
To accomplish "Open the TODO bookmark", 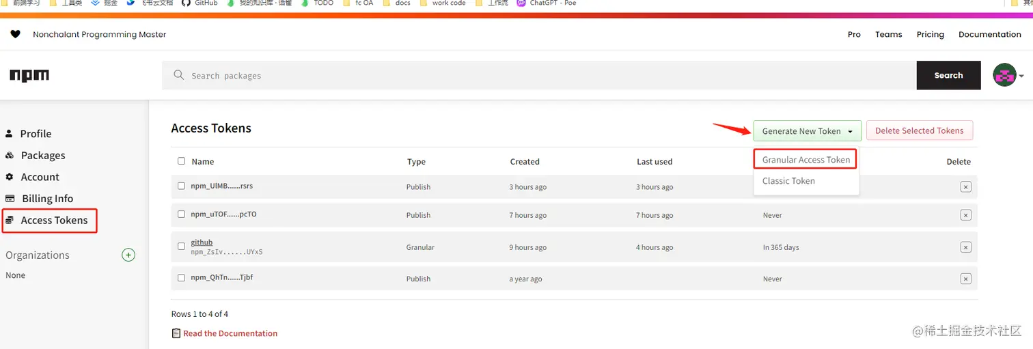I will 318,3.
